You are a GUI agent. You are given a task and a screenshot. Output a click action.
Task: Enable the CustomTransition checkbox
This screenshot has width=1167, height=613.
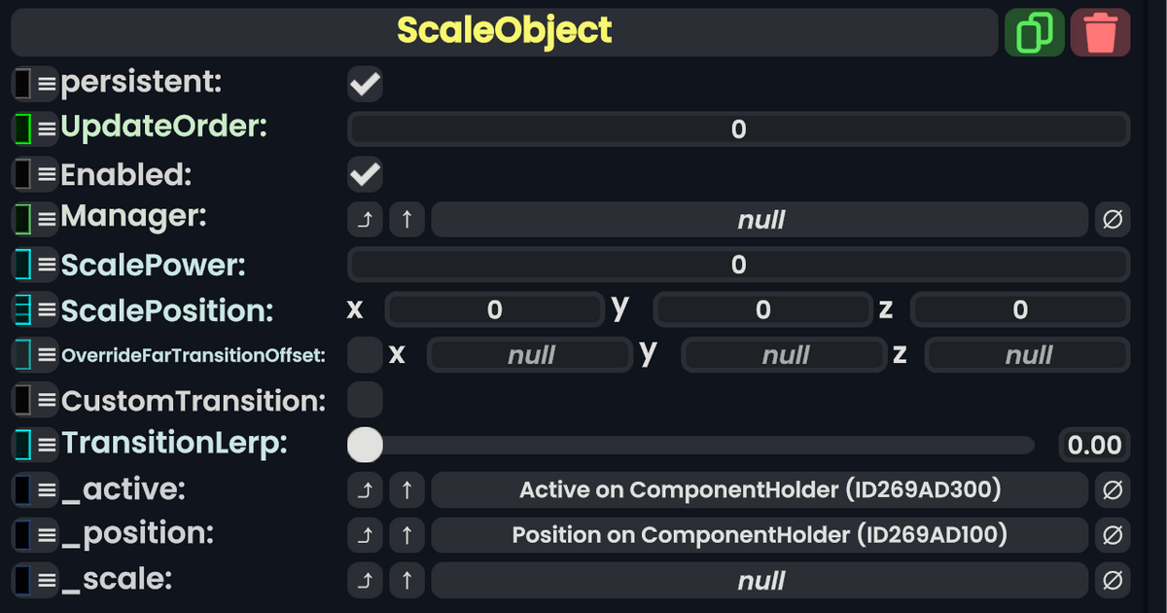[x=364, y=399]
